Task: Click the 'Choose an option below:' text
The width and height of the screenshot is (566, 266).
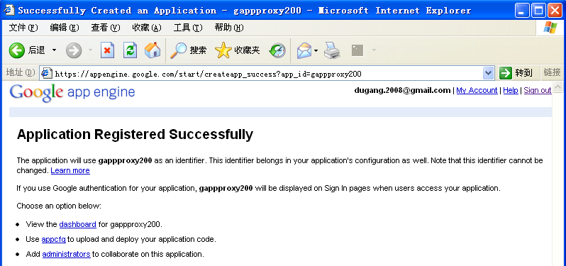Action: point(59,206)
